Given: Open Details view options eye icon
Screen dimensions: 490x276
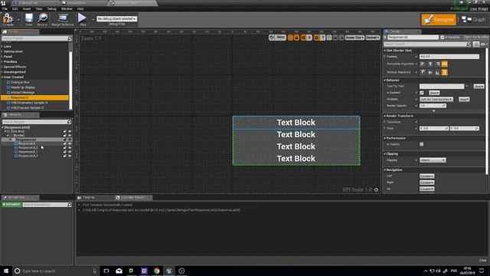Looking at the screenshot, I should tap(484, 44).
